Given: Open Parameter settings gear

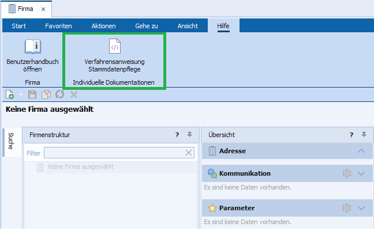Looking at the screenshot, I should [x=346, y=208].
